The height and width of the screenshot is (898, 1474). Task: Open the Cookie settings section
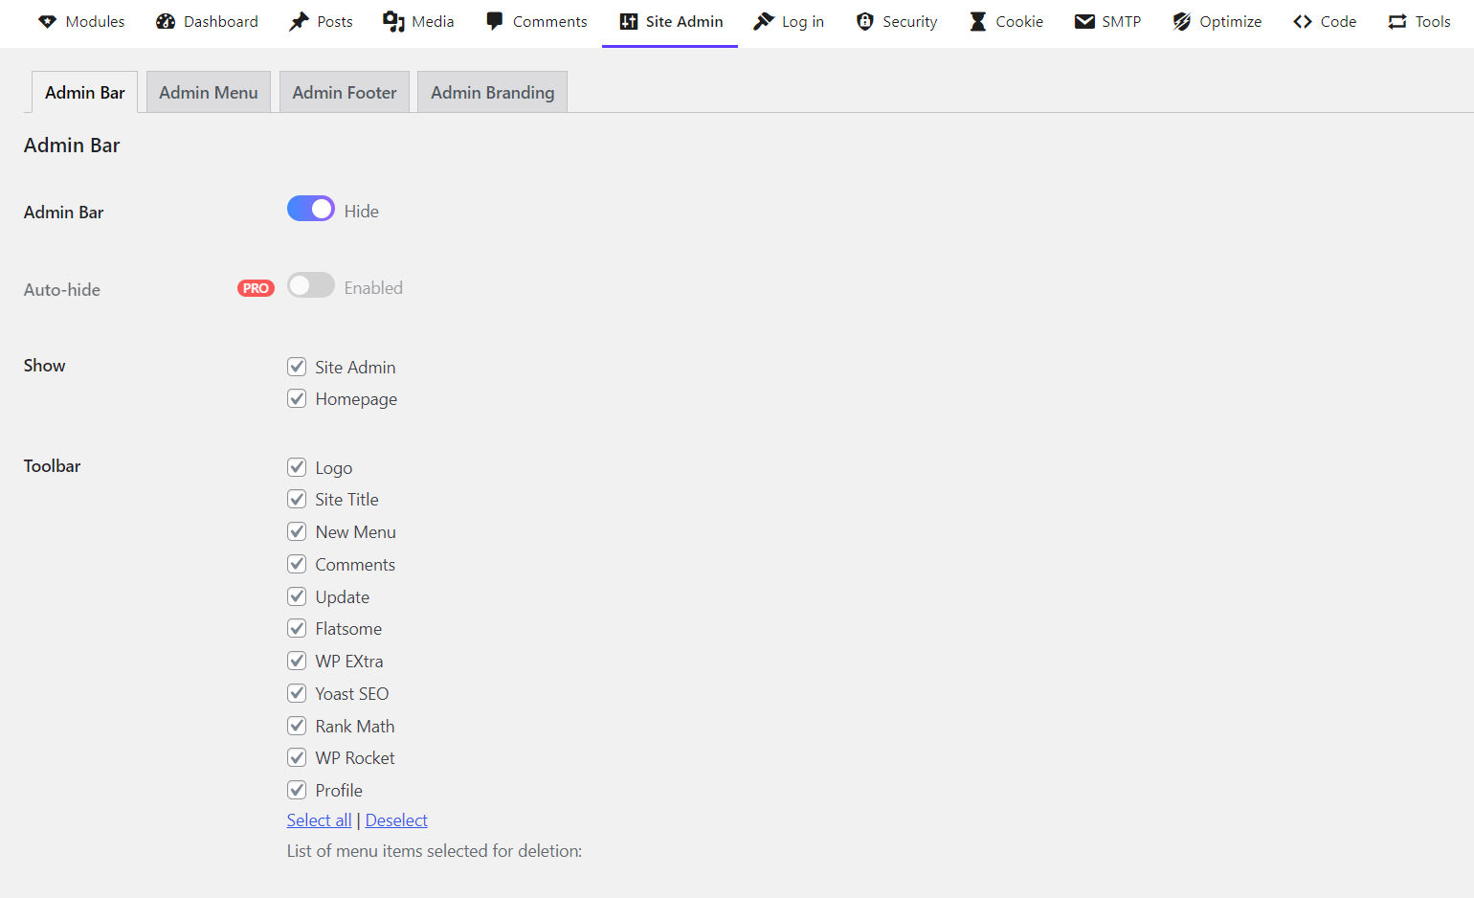(x=1006, y=21)
